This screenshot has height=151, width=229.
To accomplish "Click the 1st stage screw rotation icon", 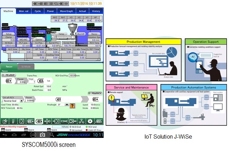I will tap(40, 81).
